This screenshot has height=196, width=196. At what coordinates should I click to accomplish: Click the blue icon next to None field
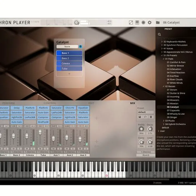pyautogui.click(x=81, y=47)
